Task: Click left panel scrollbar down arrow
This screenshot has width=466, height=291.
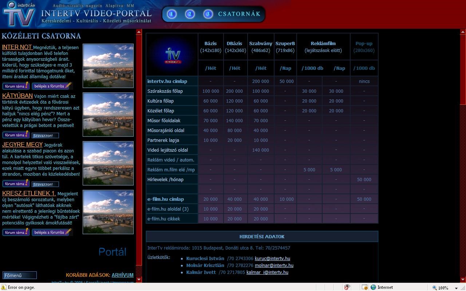Action: (x=139, y=279)
